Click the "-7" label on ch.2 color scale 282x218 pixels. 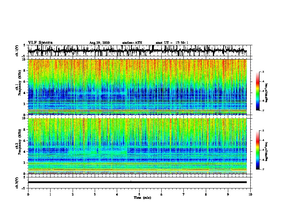coord(263,170)
